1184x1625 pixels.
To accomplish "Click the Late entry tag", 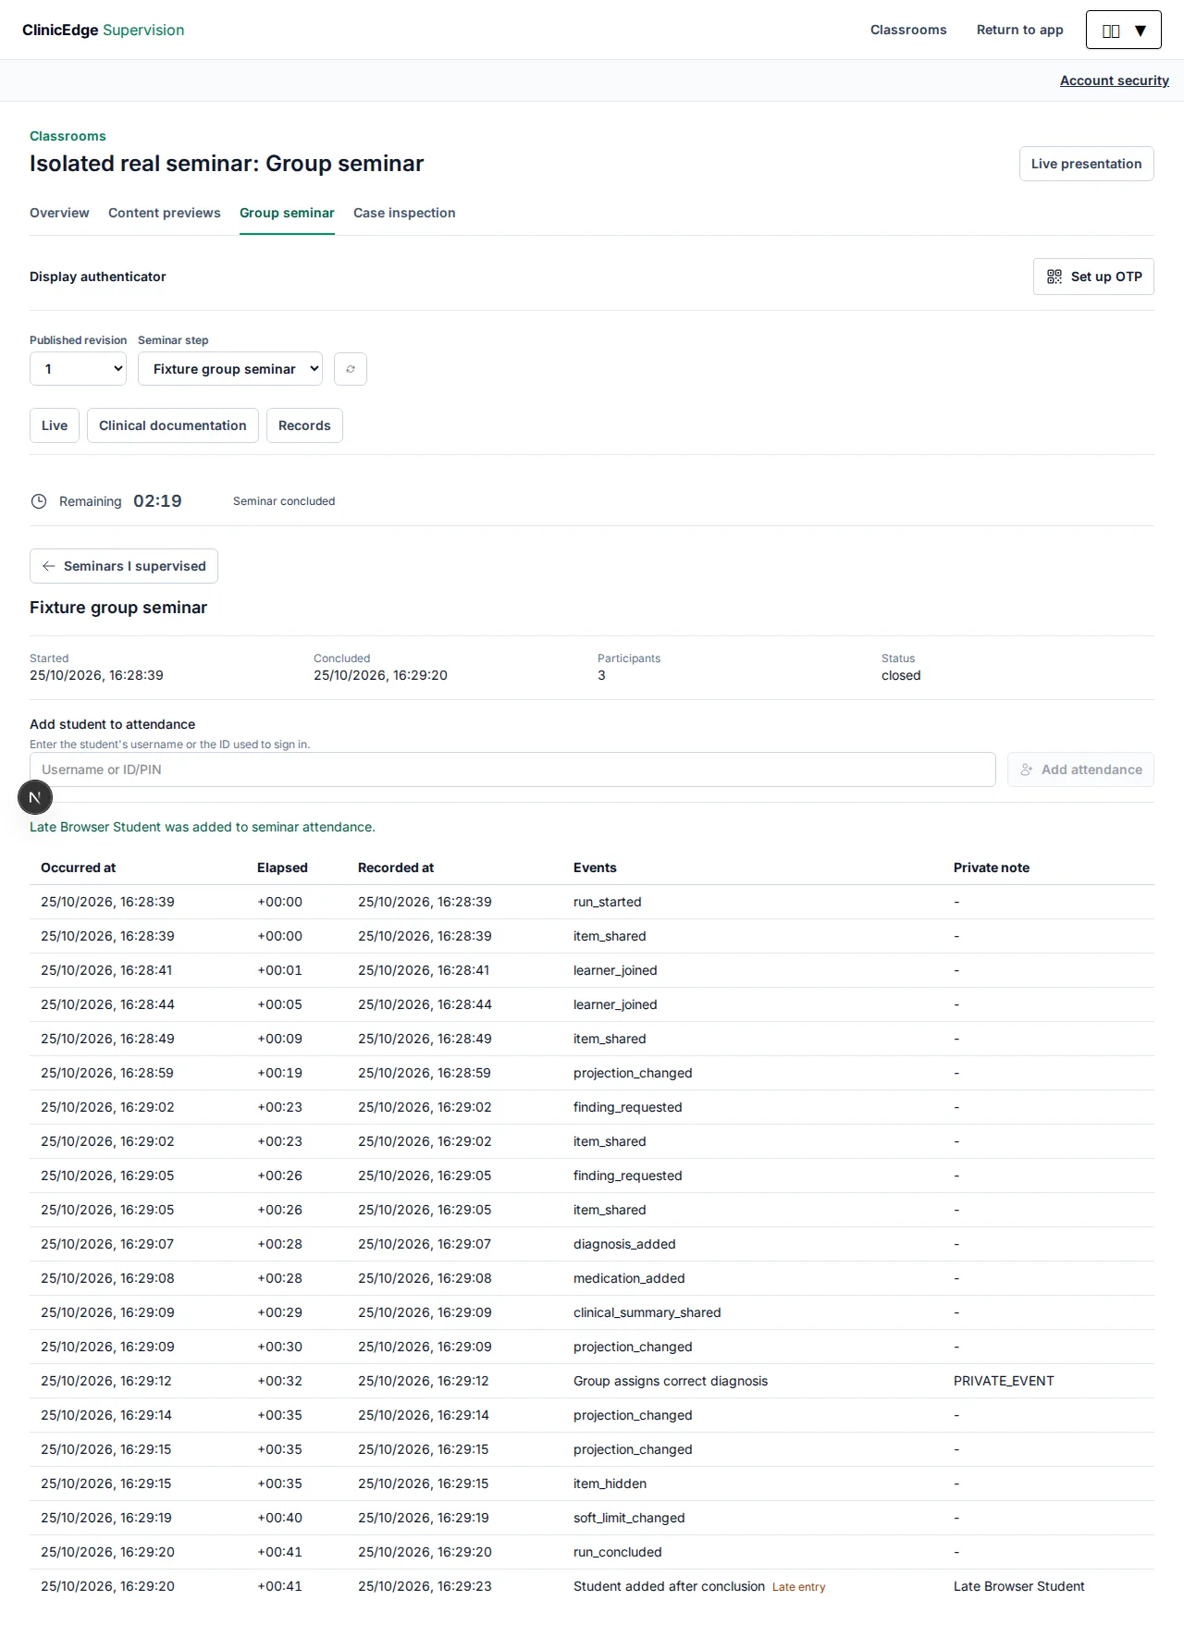I will point(799,1587).
